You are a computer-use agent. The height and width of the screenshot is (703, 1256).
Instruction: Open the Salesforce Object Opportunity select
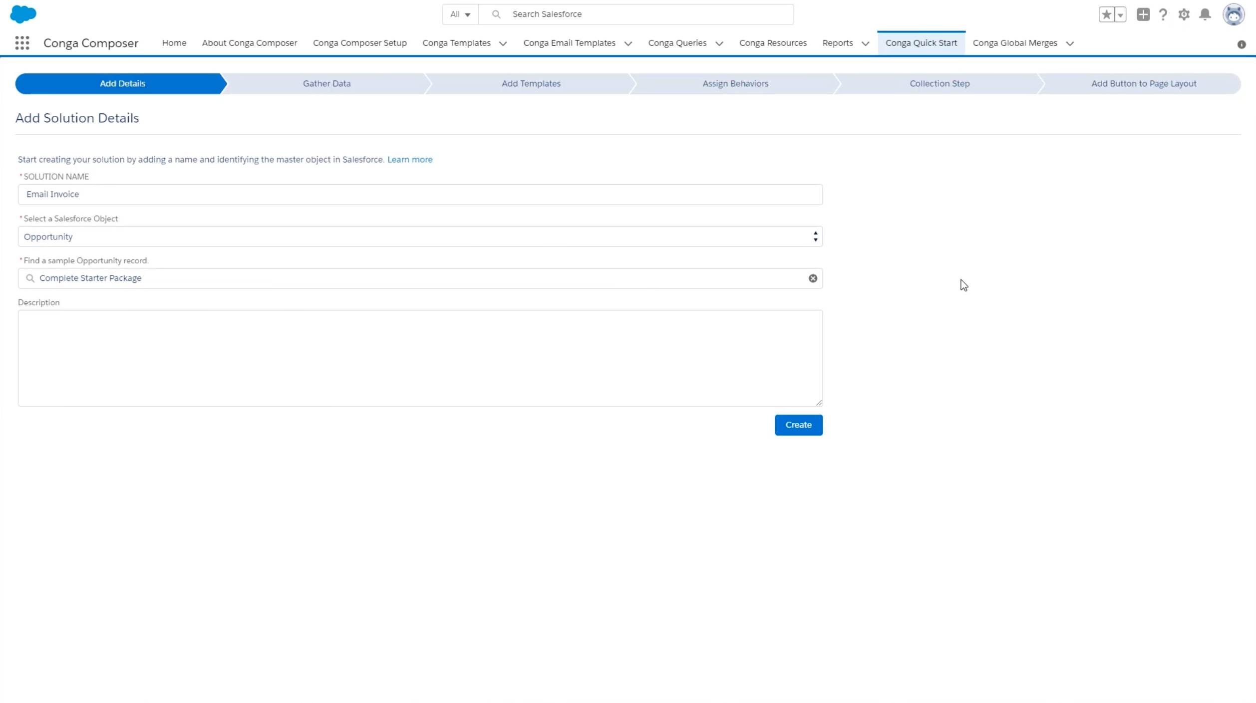pos(420,236)
